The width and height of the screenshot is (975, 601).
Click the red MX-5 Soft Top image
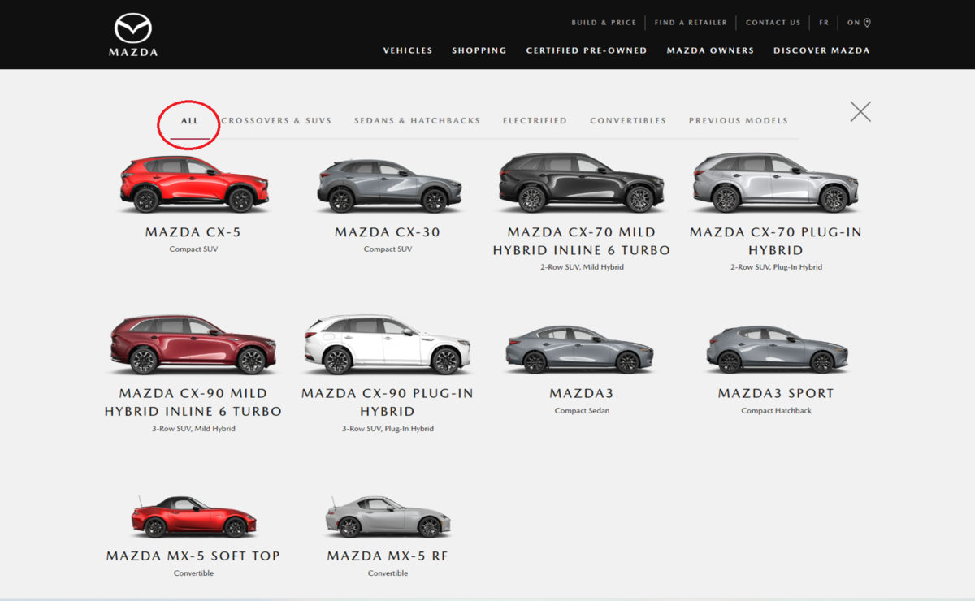pyautogui.click(x=193, y=517)
